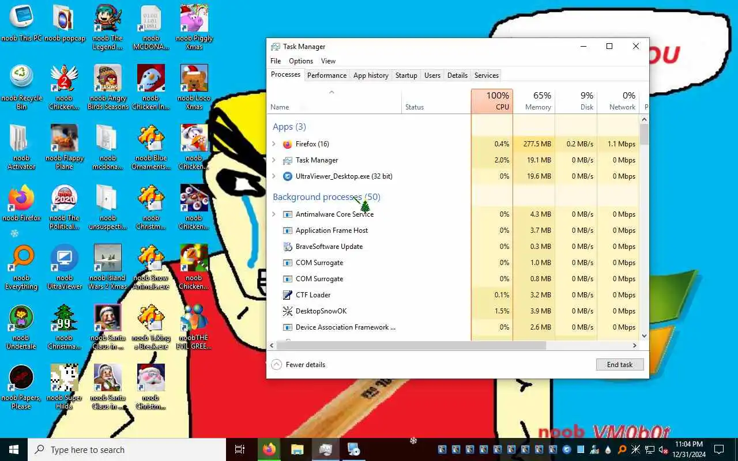Image resolution: width=738 pixels, height=461 pixels.
Task: Select the DesktopSnowOK process icon
Action: 288,311
